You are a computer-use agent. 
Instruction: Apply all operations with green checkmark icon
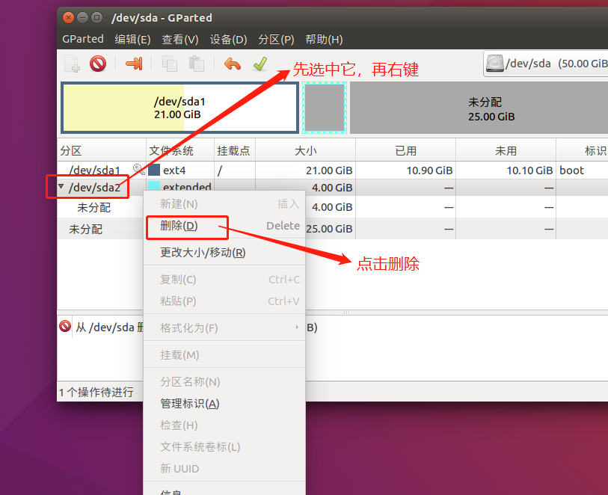click(x=260, y=64)
